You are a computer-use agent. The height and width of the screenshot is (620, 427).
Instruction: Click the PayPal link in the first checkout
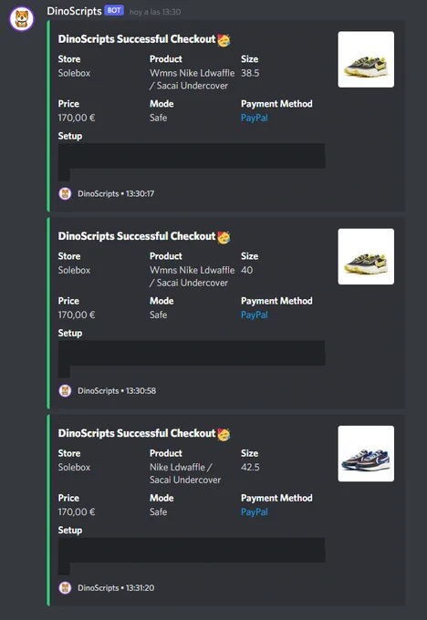click(x=254, y=118)
